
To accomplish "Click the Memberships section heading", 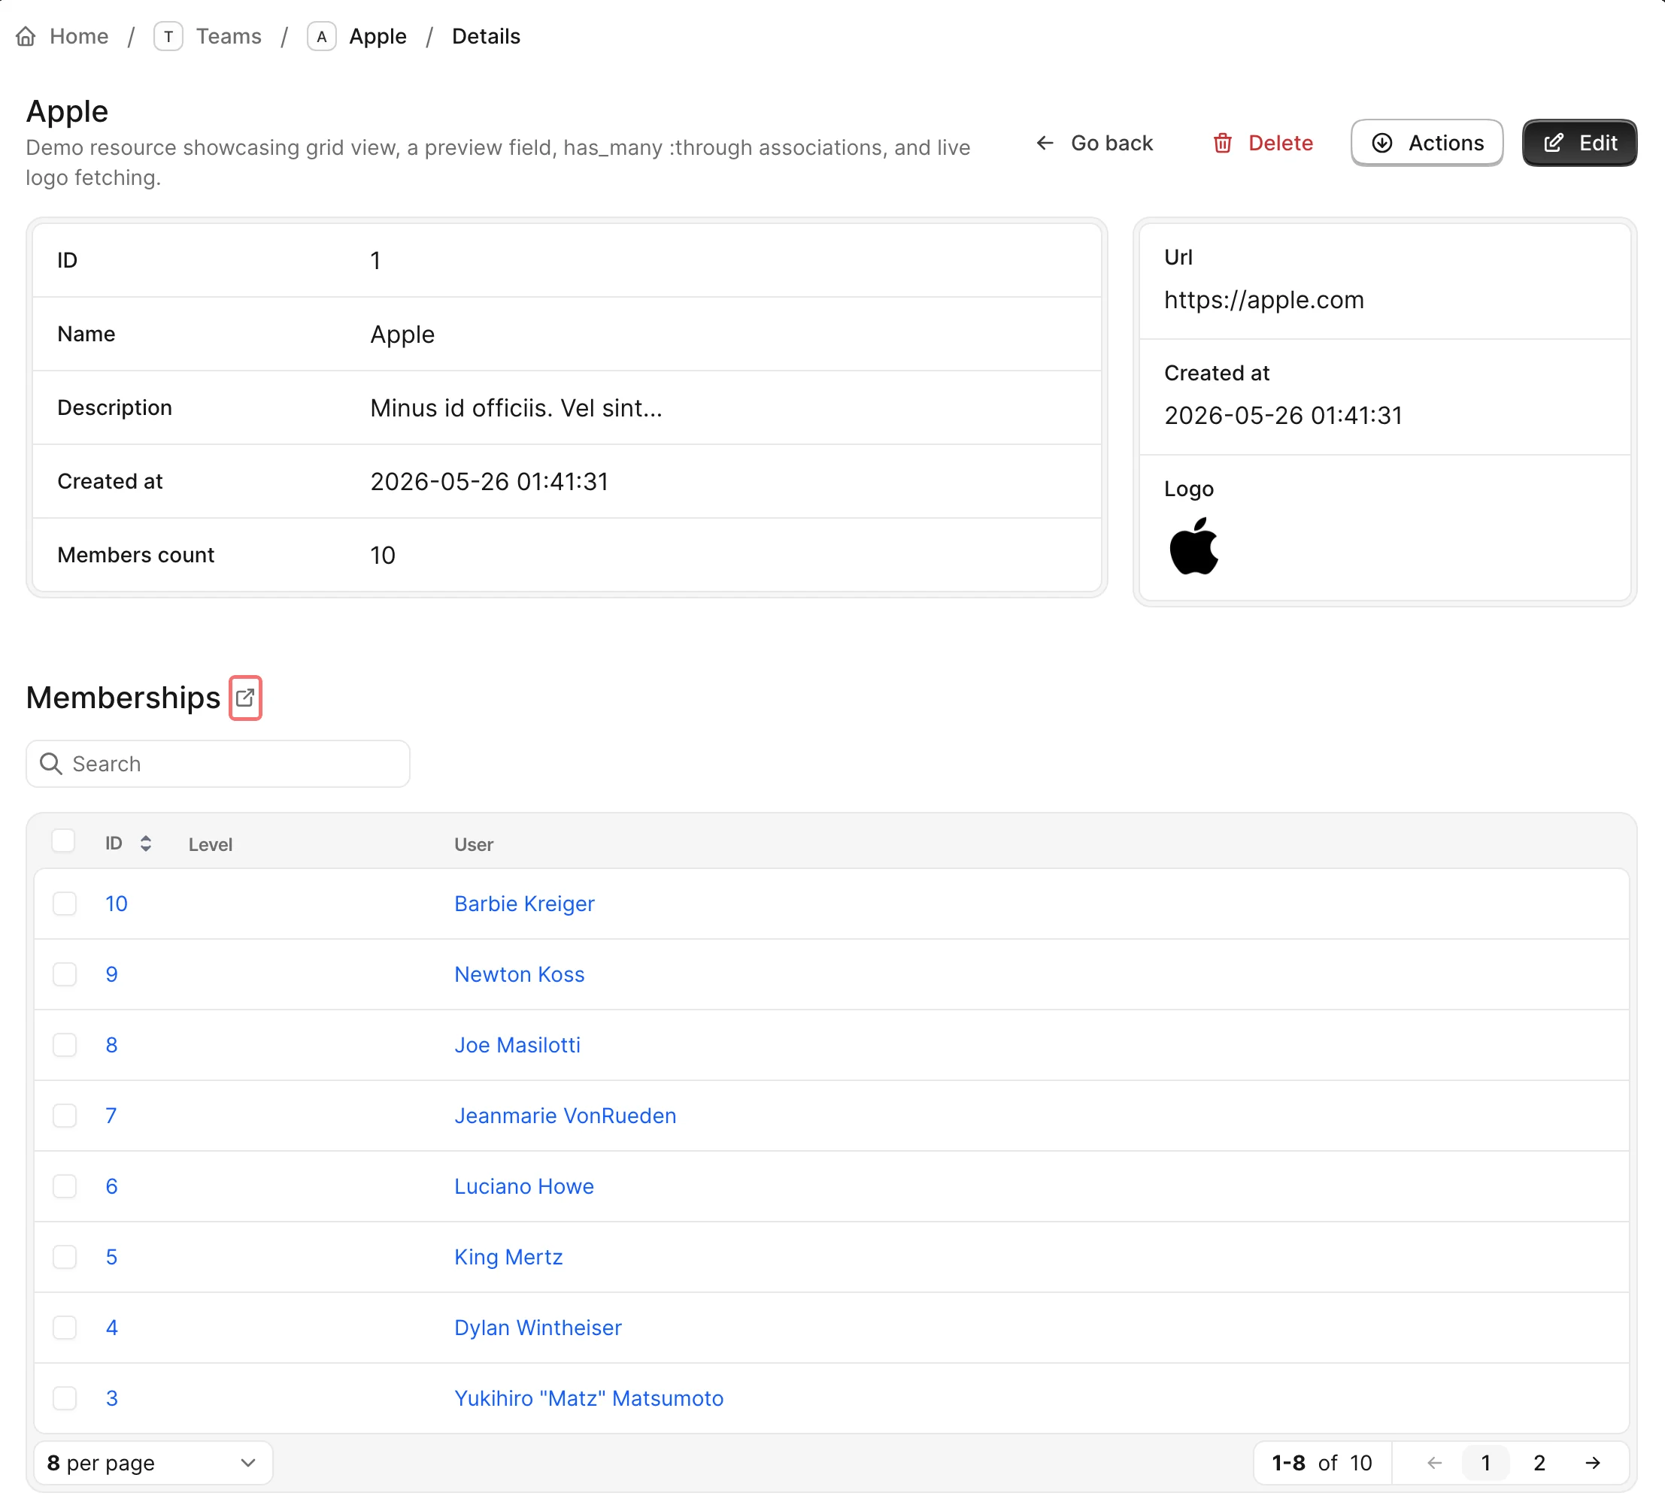I will click(123, 698).
